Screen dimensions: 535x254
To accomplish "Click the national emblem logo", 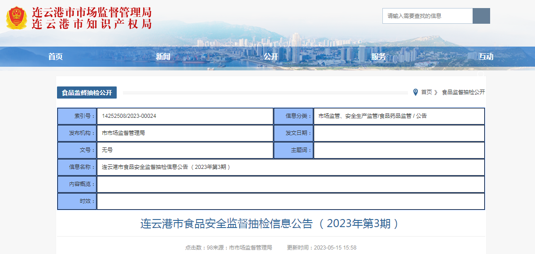I will [16, 18].
